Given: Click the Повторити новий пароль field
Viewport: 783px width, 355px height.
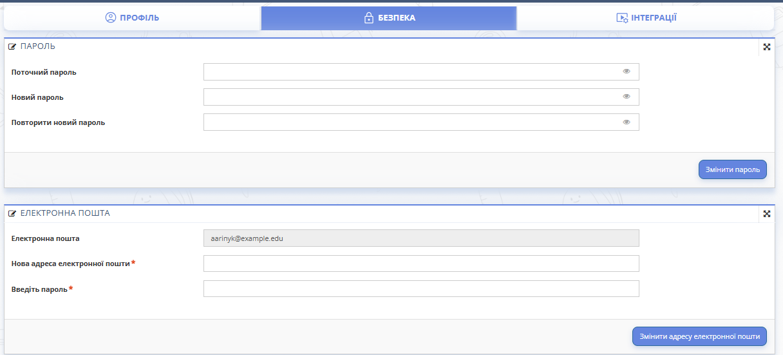Looking at the screenshot, I should (x=412, y=122).
